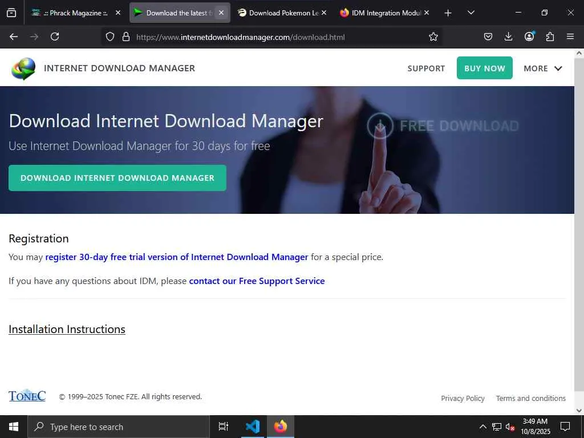
Task: Open the muted volume tray icon
Action: point(510,427)
